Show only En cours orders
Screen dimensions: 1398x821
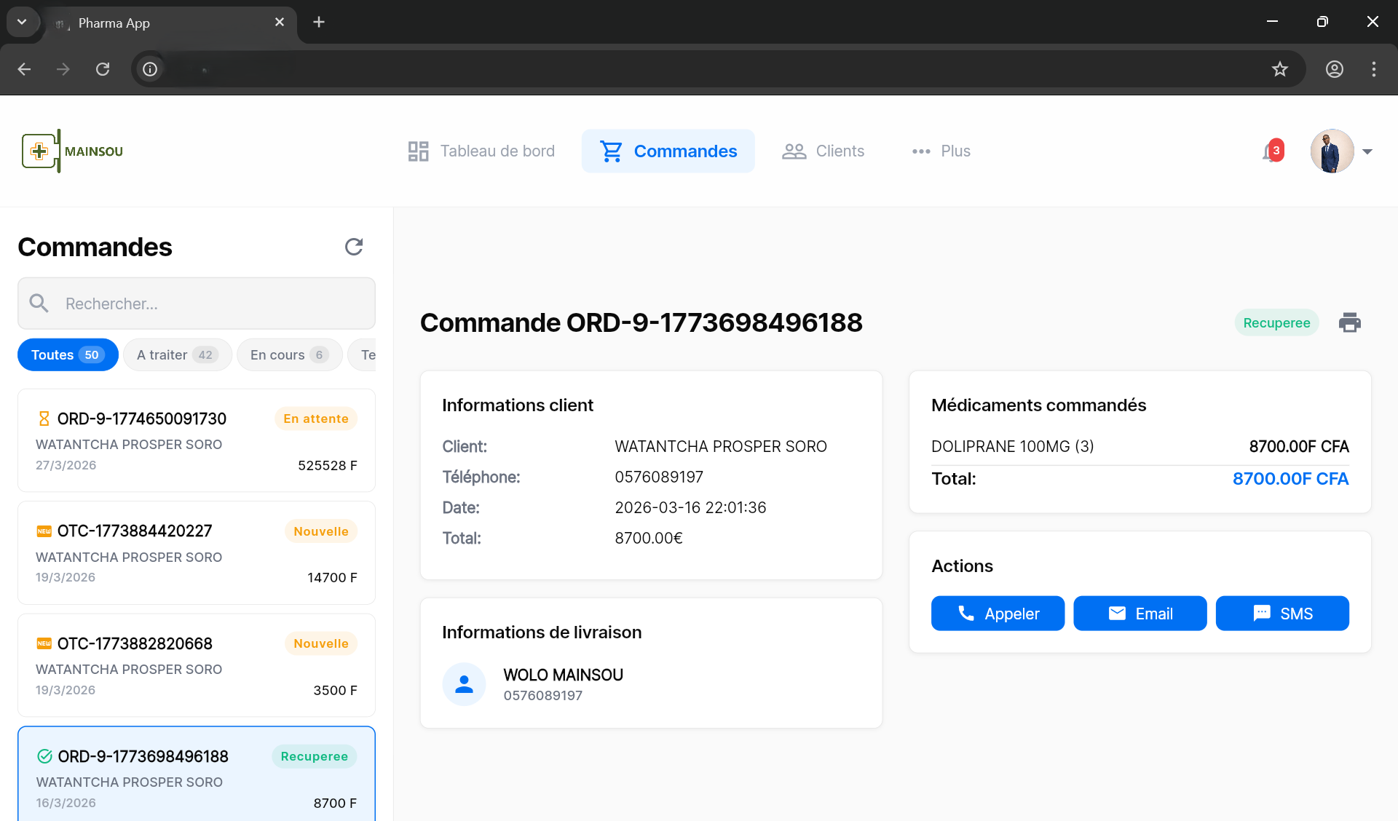289,354
